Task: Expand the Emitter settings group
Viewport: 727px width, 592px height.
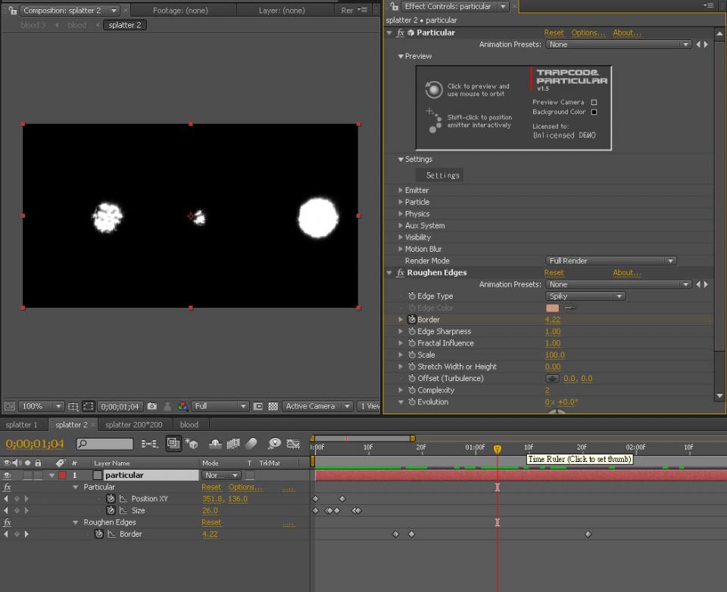Action: tap(401, 191)
